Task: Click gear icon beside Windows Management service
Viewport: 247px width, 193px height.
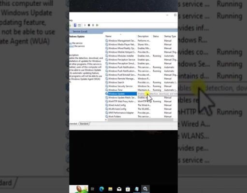Action: coord(106,41)
